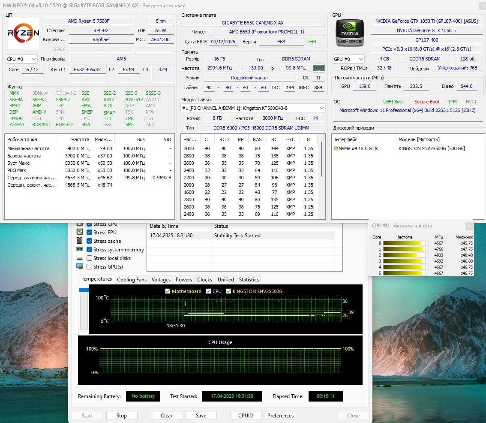Screen dimensions: 486x423
Task: Click Core 0 frequency bar
Action: [x=404, y=243]
